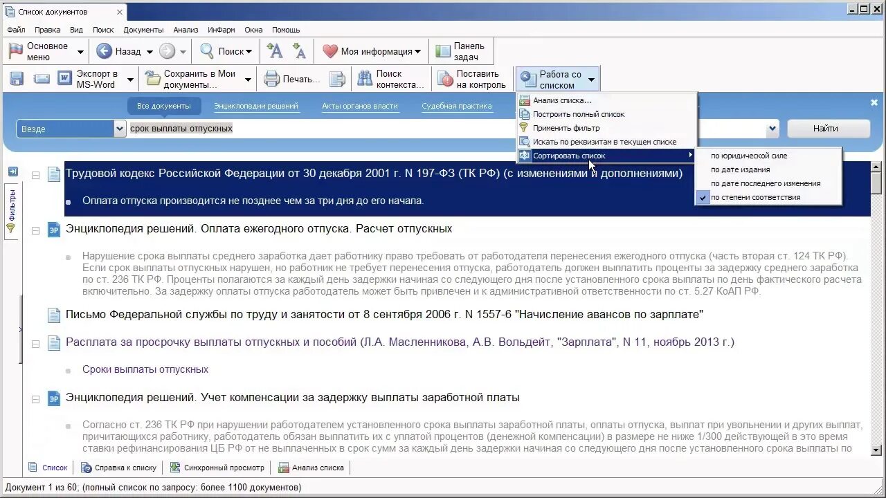
Task: Open Судебная практика link
Action: 457,106
